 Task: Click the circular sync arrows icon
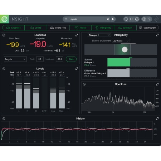point(137,19)
